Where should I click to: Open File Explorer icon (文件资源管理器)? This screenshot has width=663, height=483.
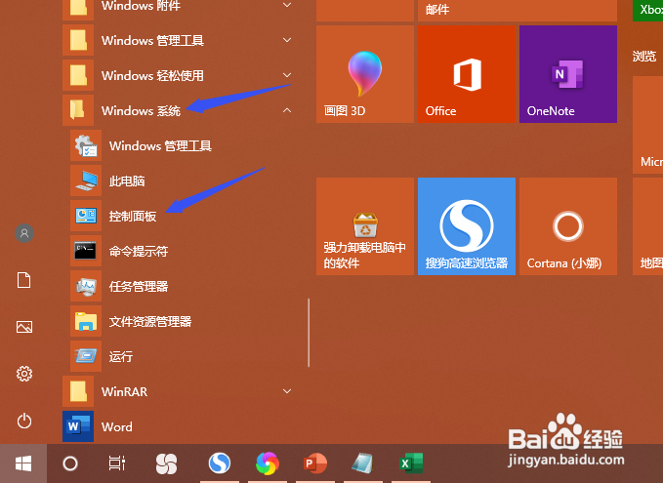coord(86,321)
